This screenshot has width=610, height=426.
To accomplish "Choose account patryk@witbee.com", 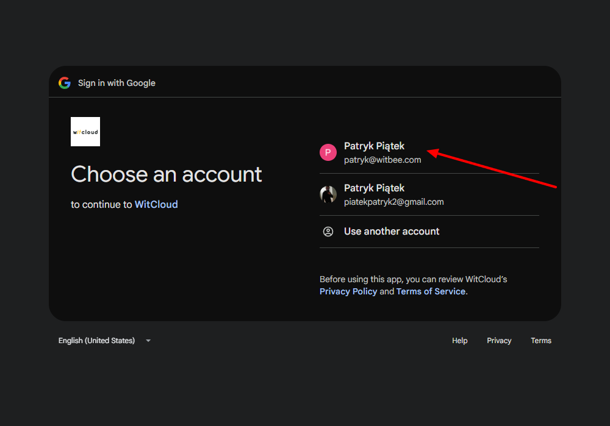I will click(429, 152).
